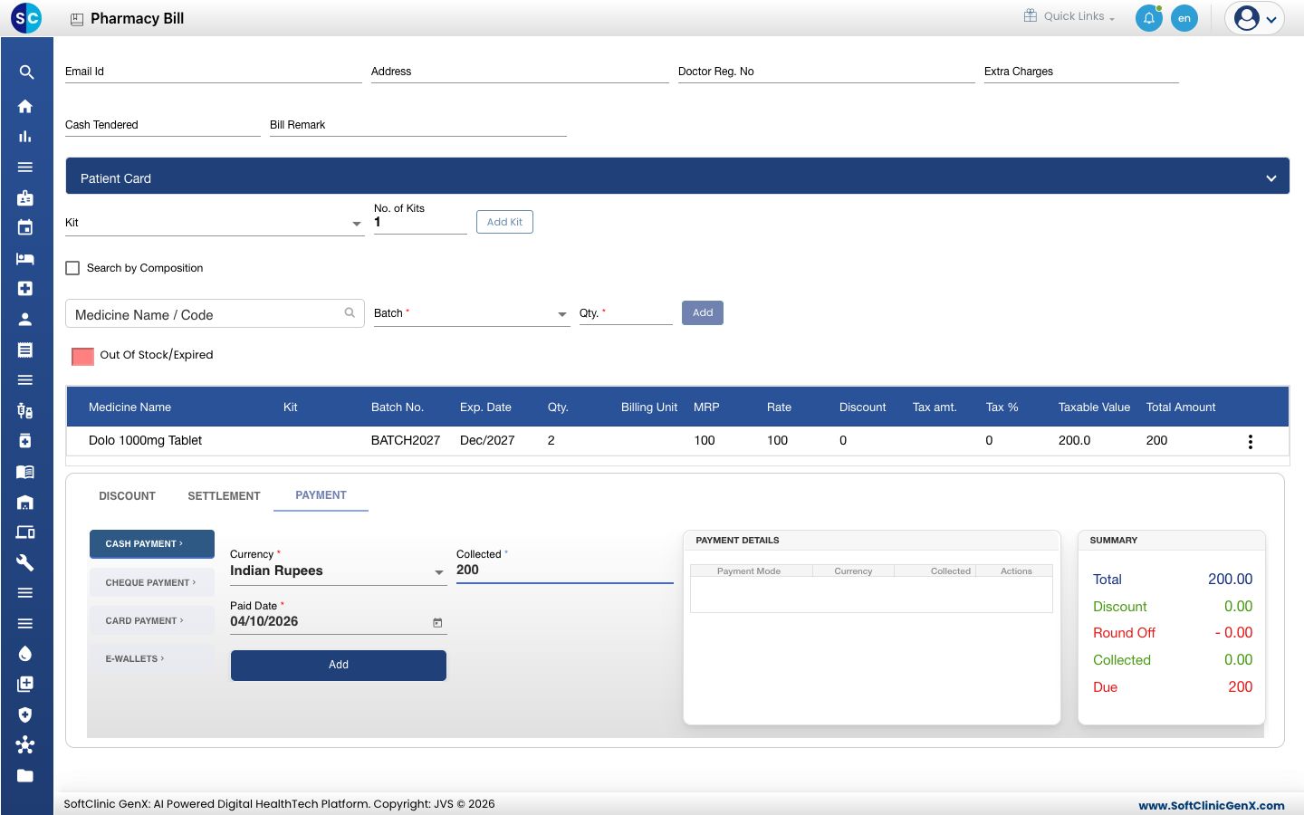Open the bar chart analytics sidebar icon

coord(25,137)
